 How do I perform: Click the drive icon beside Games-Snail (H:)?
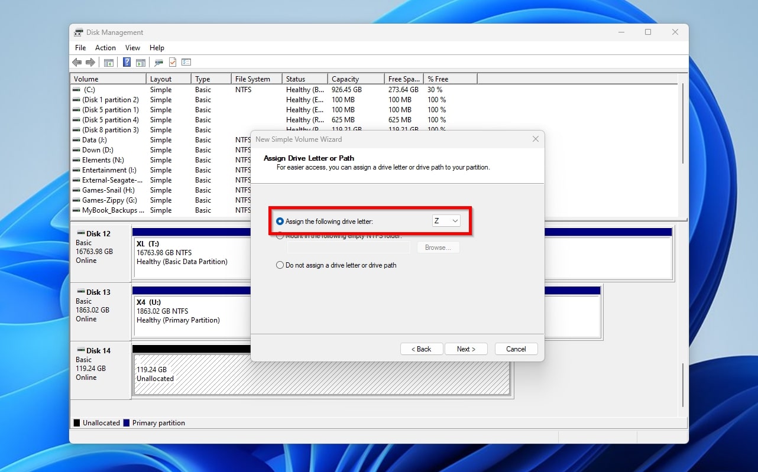pos(76,190)
